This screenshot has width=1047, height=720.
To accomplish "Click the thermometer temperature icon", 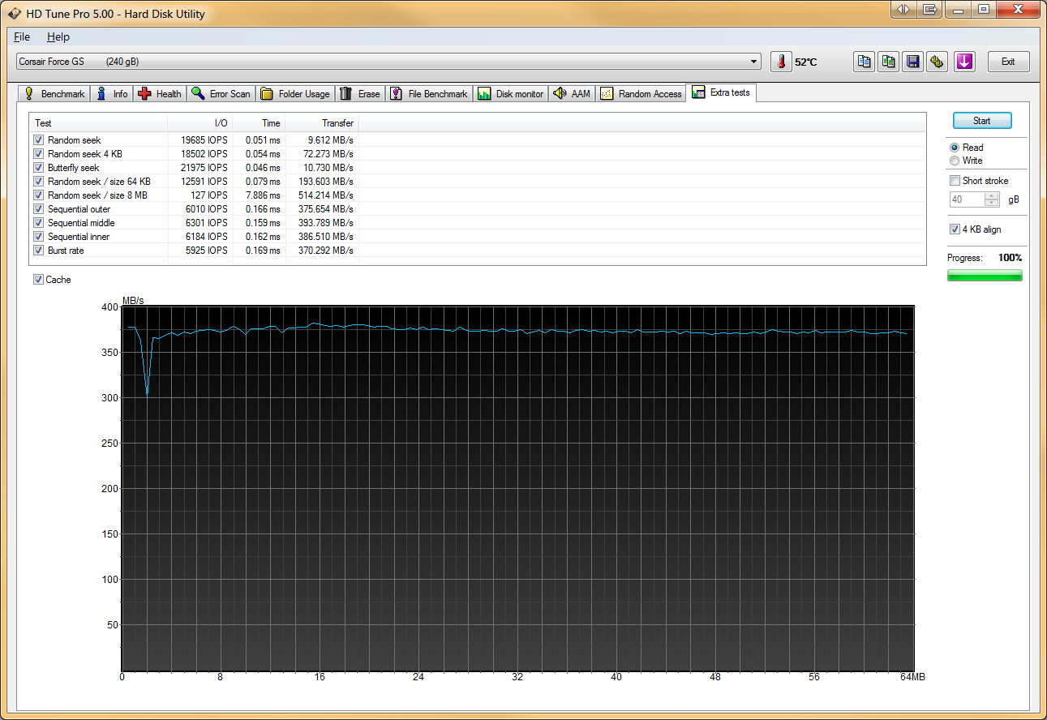I will pyautogui.click(x=780, y=62).
